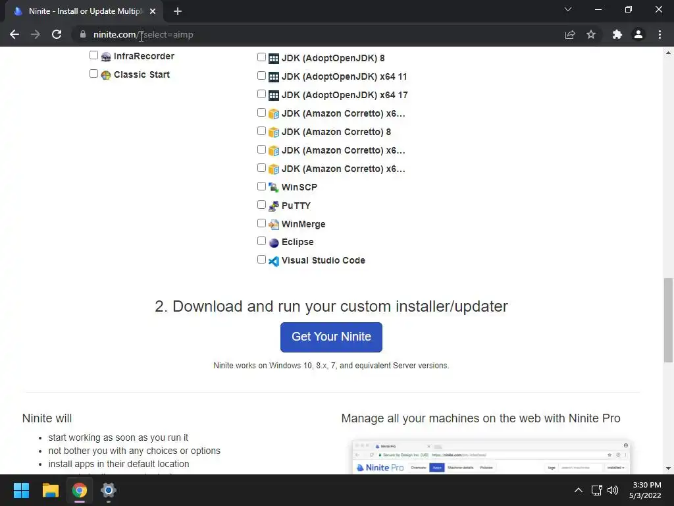The width and height of the screenshot is (674, 506).
Task: Share this page using the share icon
Action: coord(570,34)
